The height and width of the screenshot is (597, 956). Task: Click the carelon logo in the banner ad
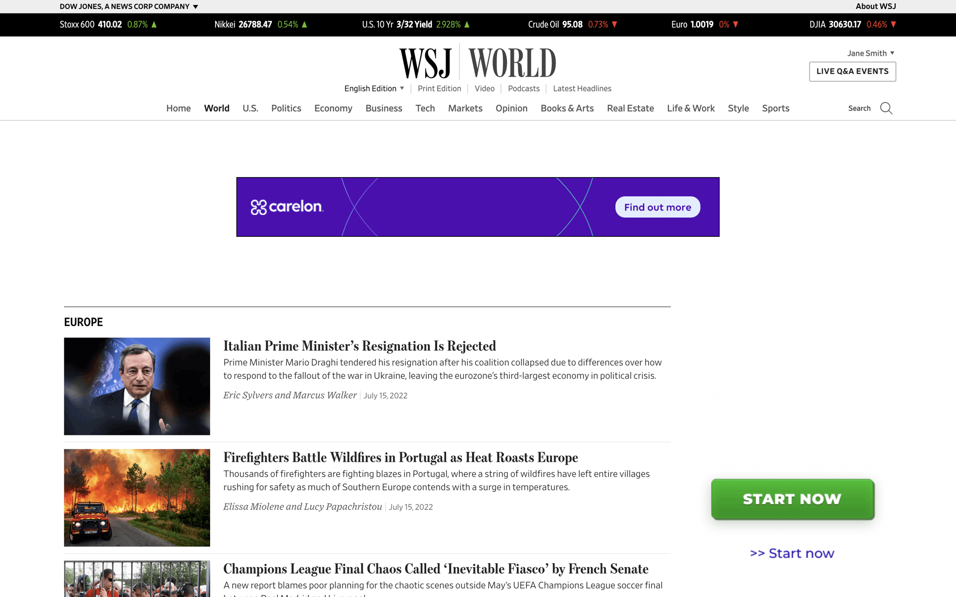[x=287, y=207]
